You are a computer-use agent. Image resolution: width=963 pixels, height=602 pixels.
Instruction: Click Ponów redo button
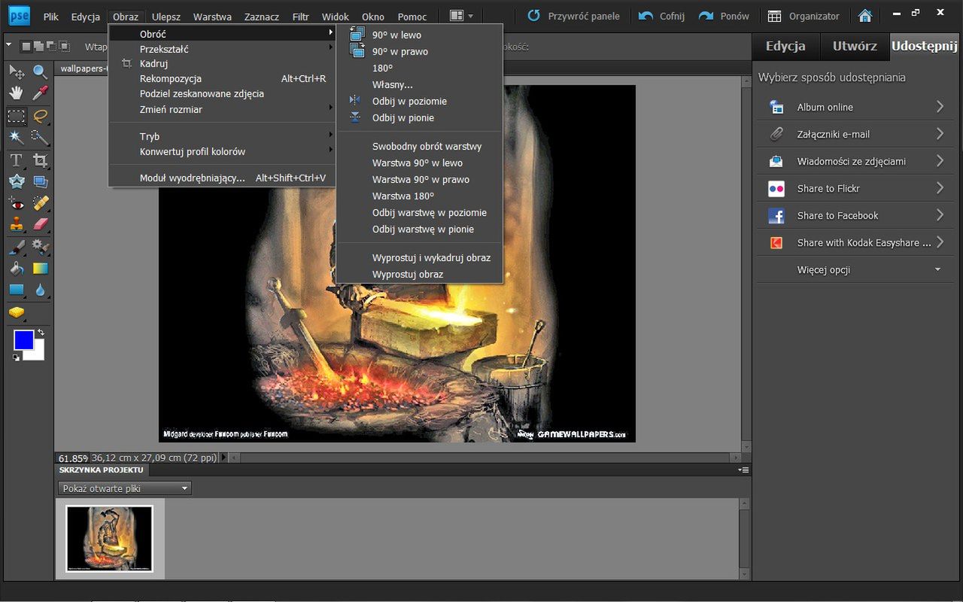pyautogui.click(x=724, y=16)
